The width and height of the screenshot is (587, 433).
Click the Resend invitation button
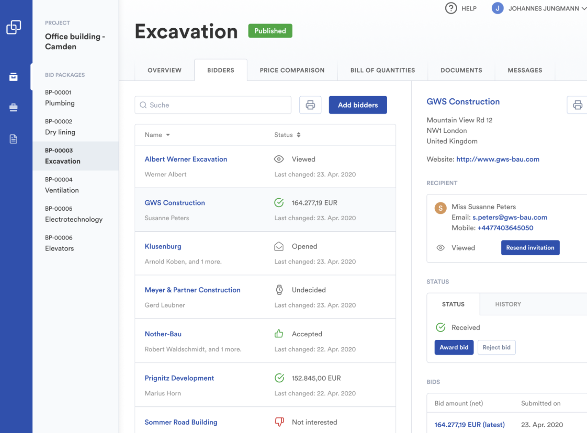pyautogui.click(x=530, y=248)
